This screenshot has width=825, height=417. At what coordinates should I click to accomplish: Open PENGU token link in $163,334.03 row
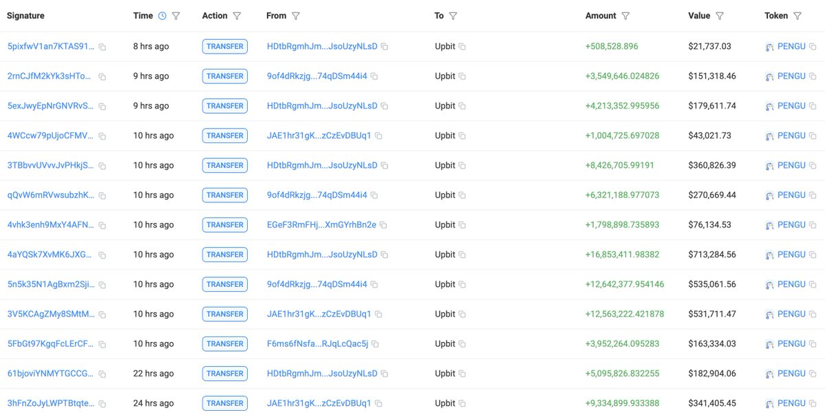coord(791,343)
